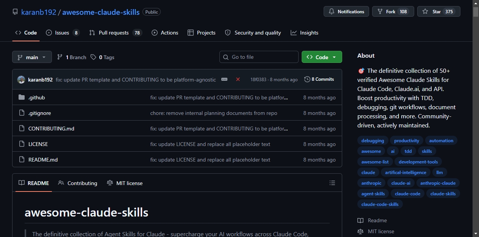Click the tdd topic tag

408,151
